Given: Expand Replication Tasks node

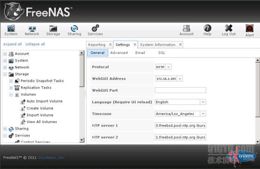Looking at the screenshot, I should pos(11,88).
